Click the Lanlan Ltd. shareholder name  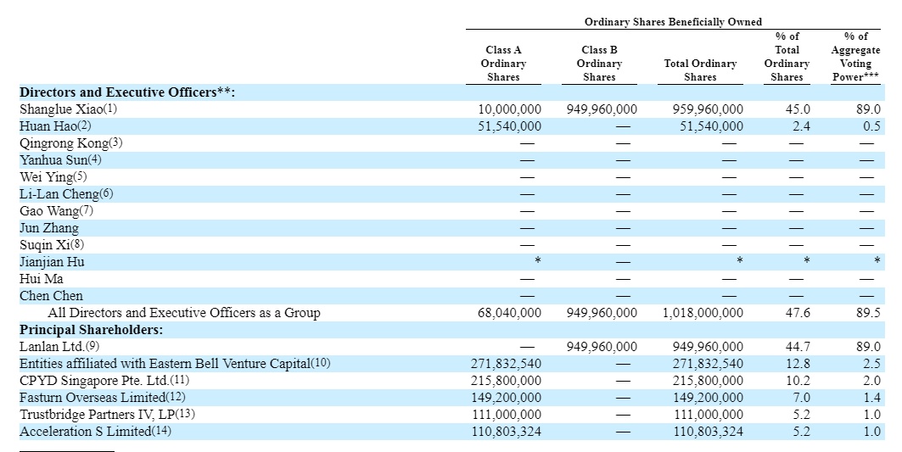pos(53,347)
